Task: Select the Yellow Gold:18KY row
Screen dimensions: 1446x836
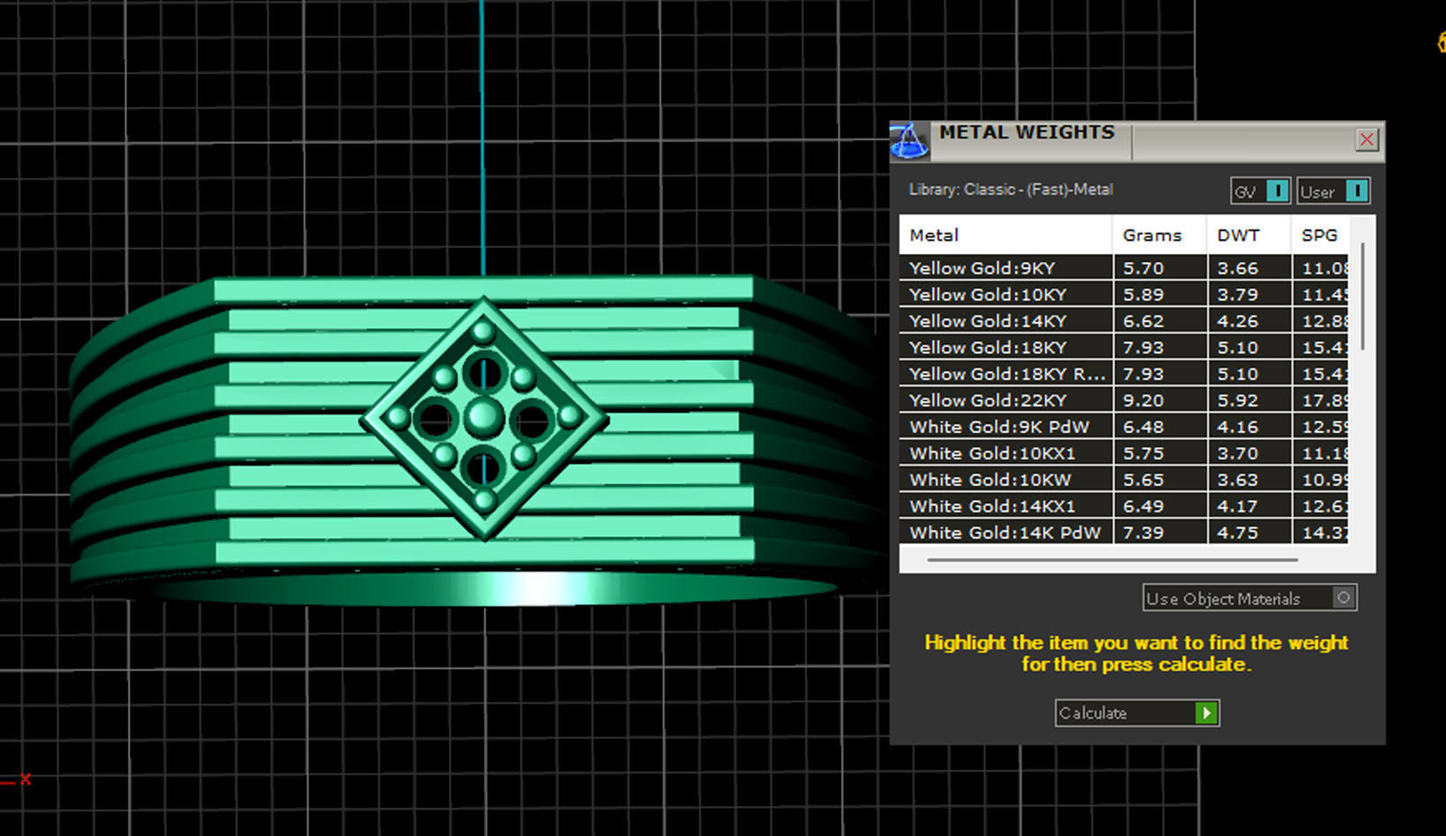Action: [1124, 347]
